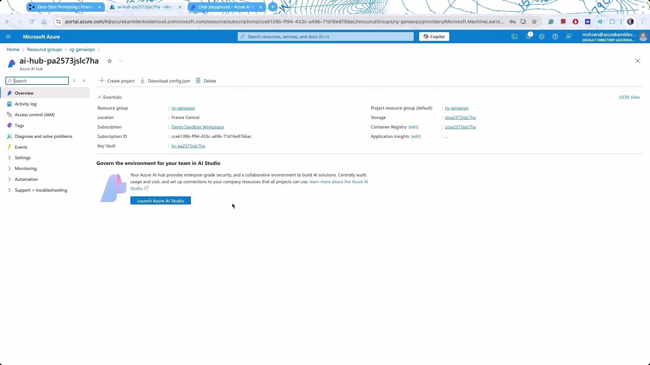This screenshot has width=650, height=365.
Task: Favorite the hub with star icon
Action: click(110, 61)
